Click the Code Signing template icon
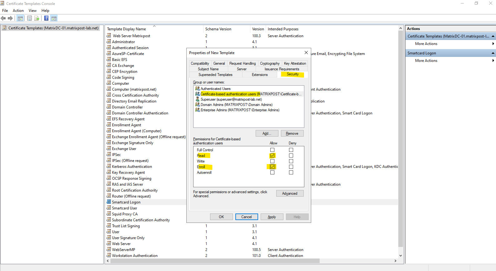Viewport: 496px width, 271px height. pyautogui.click(x=109, y=77)
